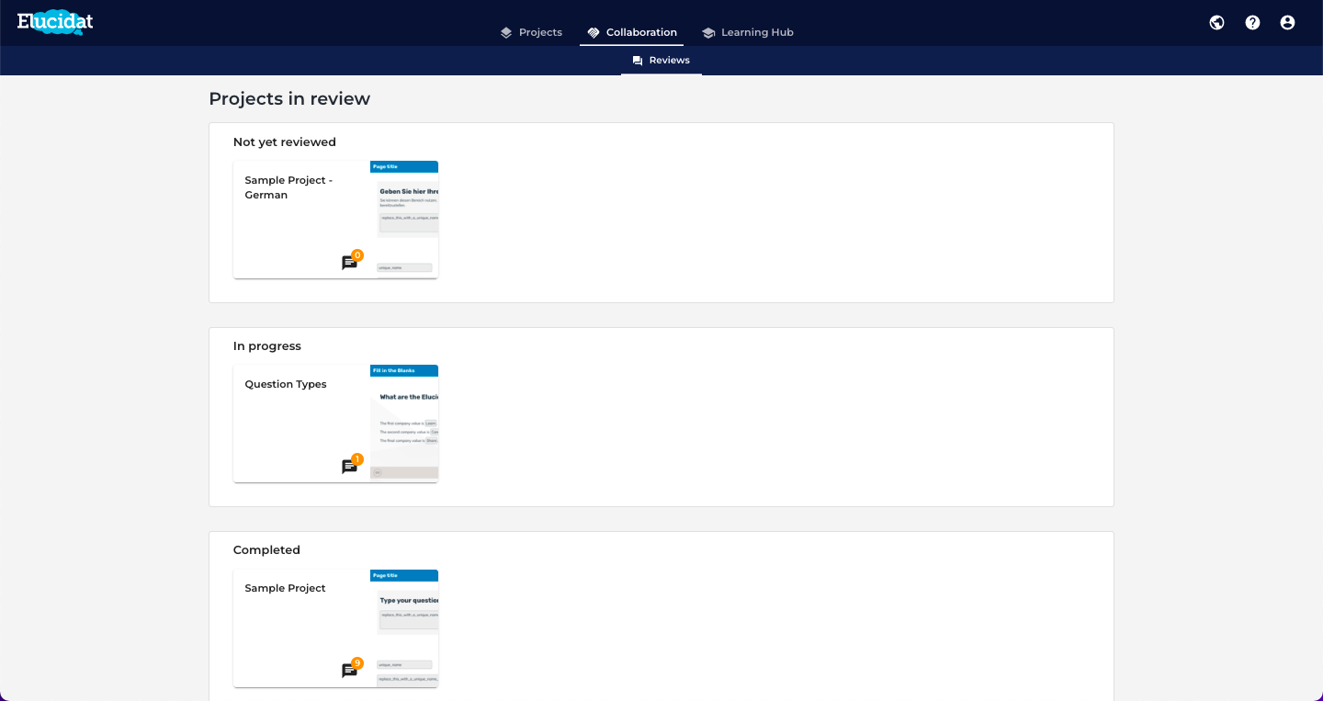Click the Reviews chat bubble icon
This screenshot has height=701, width=1323.
[x=638, y=61]
